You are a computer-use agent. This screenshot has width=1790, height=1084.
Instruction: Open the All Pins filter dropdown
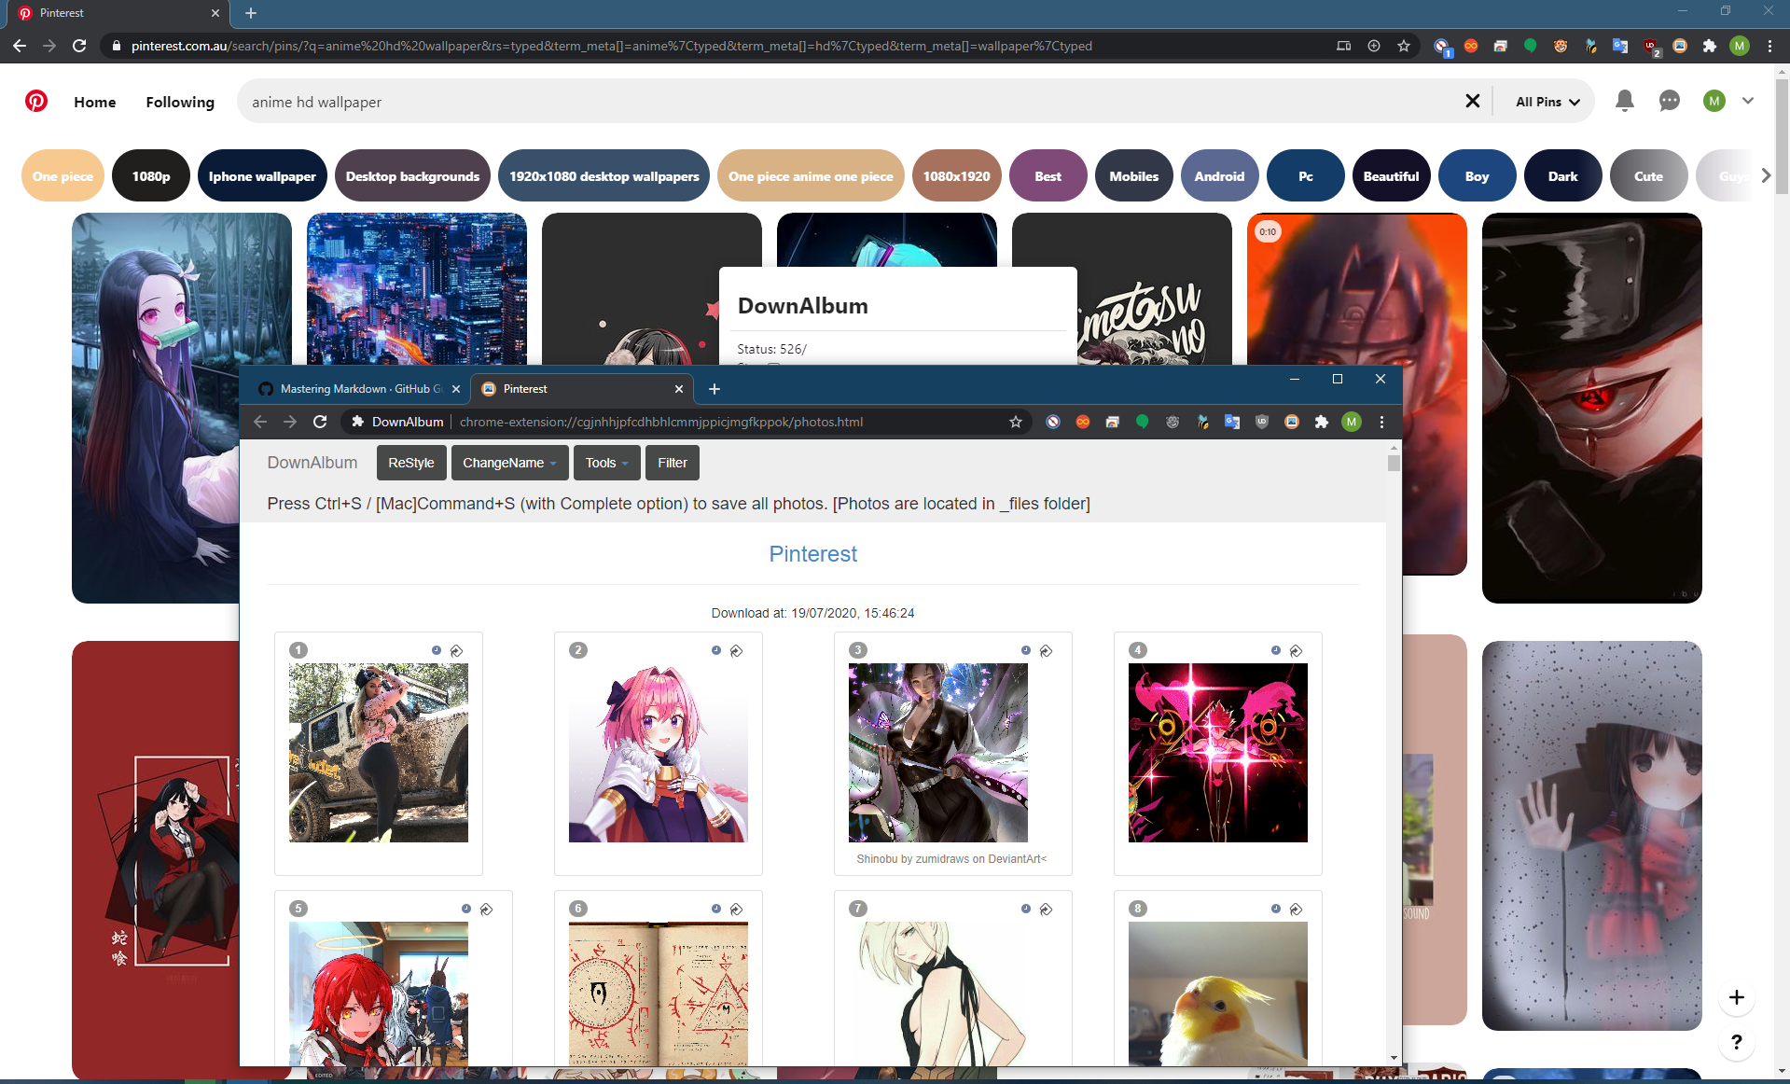1547,102
